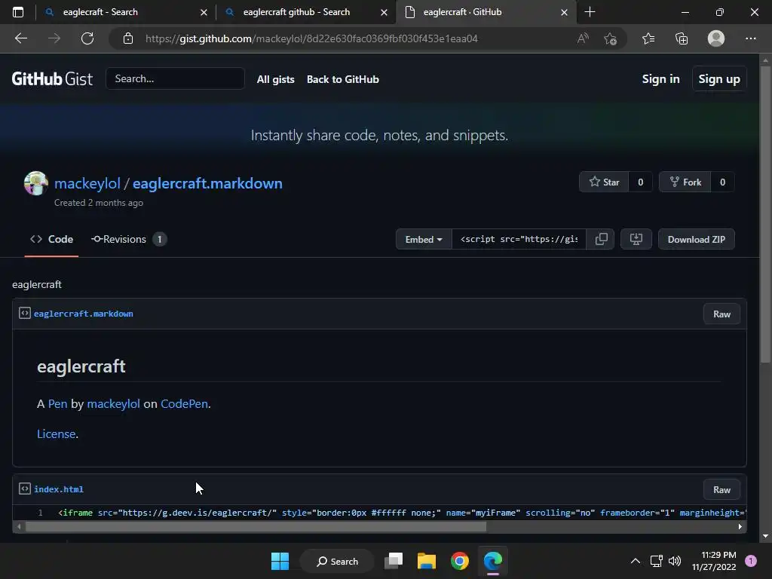Add this page to favorites star icon
Image resolution: width=772 pixels, height=579 pixels.
611,38
